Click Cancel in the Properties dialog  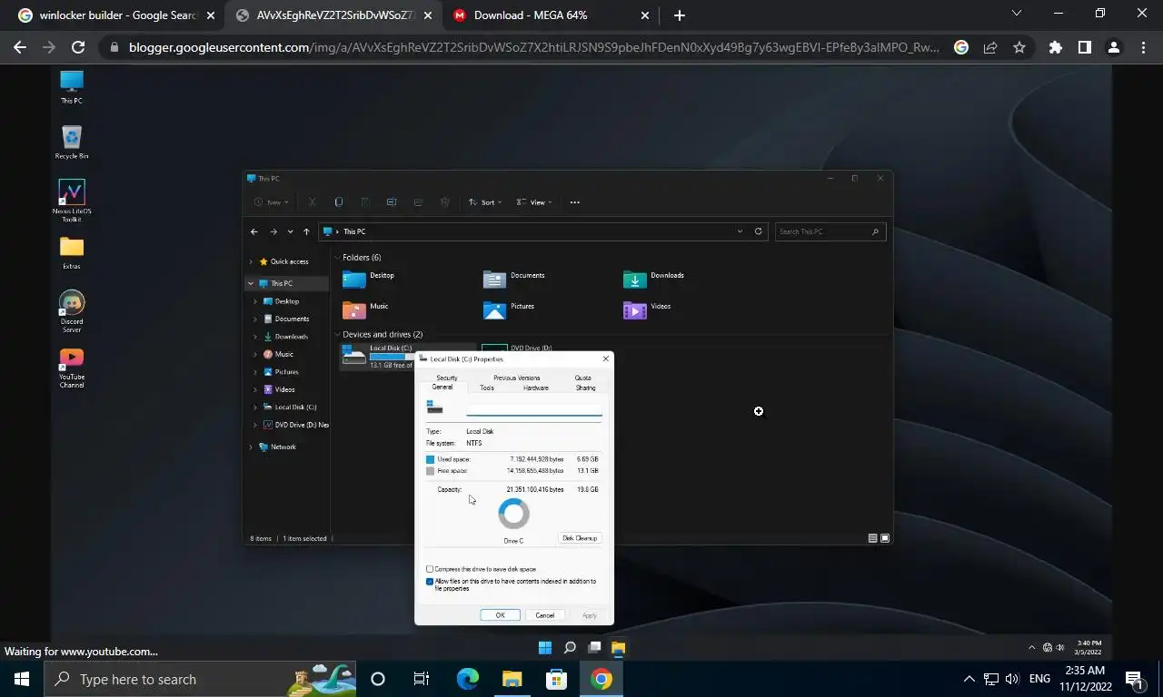(x=544, y=615)
